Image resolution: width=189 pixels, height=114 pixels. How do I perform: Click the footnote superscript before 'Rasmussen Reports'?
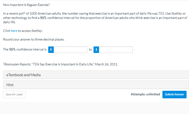click(4, 64)
